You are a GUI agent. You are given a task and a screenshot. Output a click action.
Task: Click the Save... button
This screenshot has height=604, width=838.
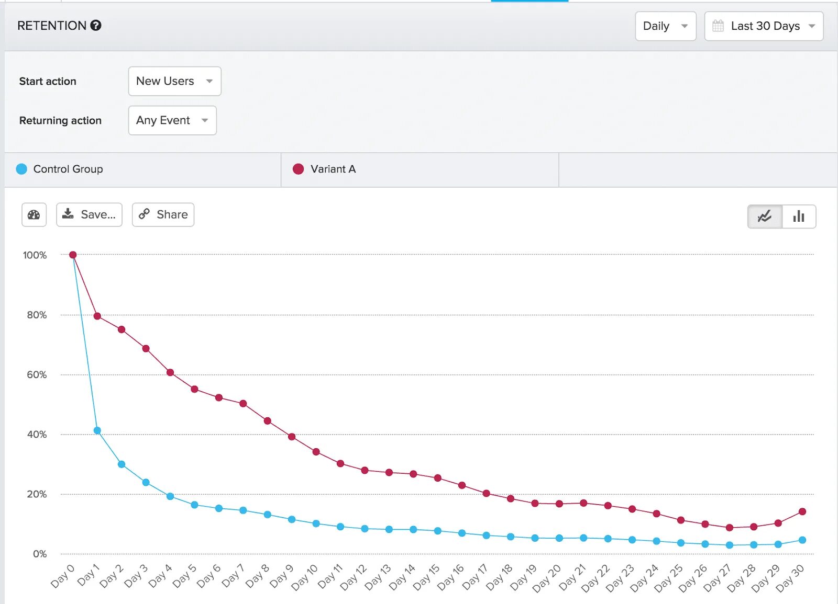point(89,214)
